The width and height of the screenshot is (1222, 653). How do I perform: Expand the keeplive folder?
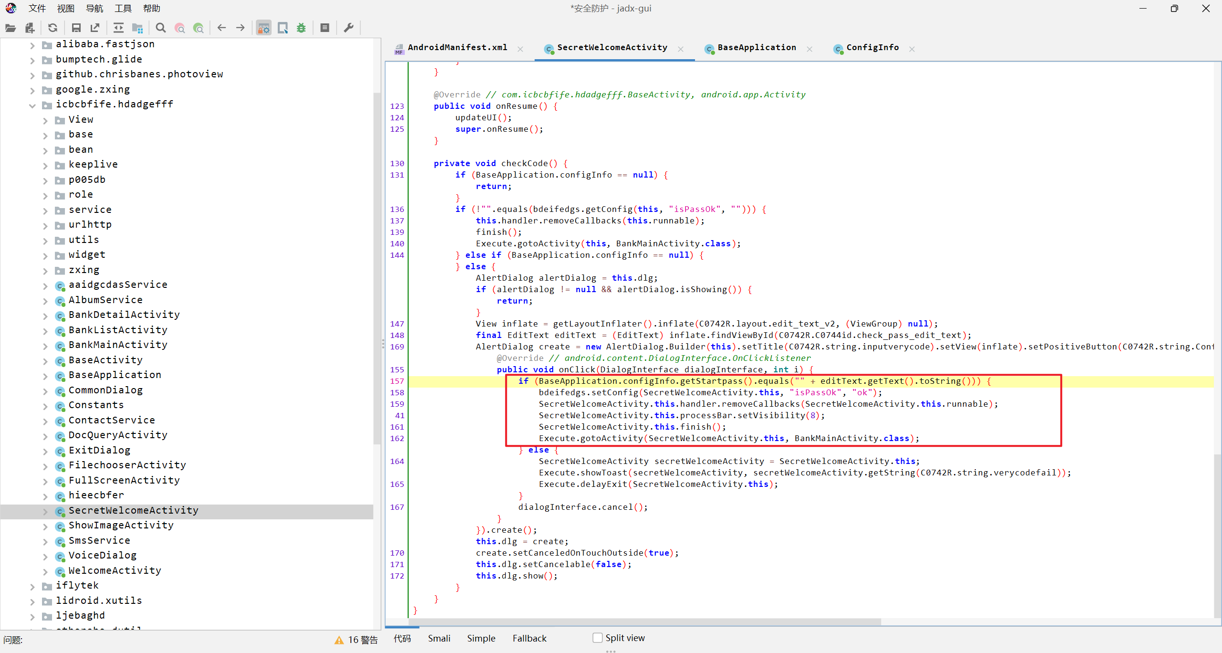point(45,165)
